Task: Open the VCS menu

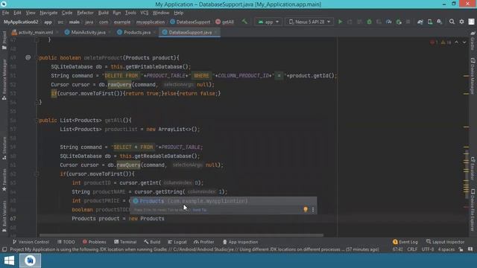Action: point(144,13)
